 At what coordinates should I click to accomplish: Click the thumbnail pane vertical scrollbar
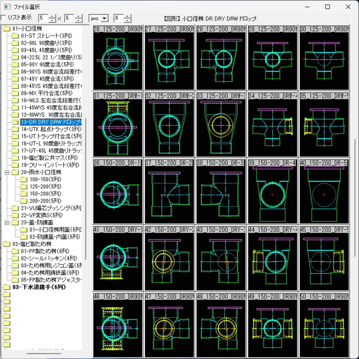[355, 198]
